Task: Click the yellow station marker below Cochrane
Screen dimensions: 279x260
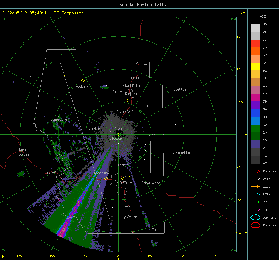Action: pos(106,178)
